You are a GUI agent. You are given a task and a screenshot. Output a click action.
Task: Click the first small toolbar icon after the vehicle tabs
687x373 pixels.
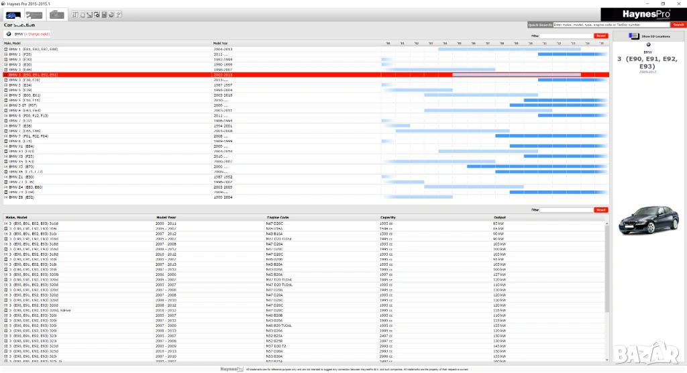(x=74, y=14)
